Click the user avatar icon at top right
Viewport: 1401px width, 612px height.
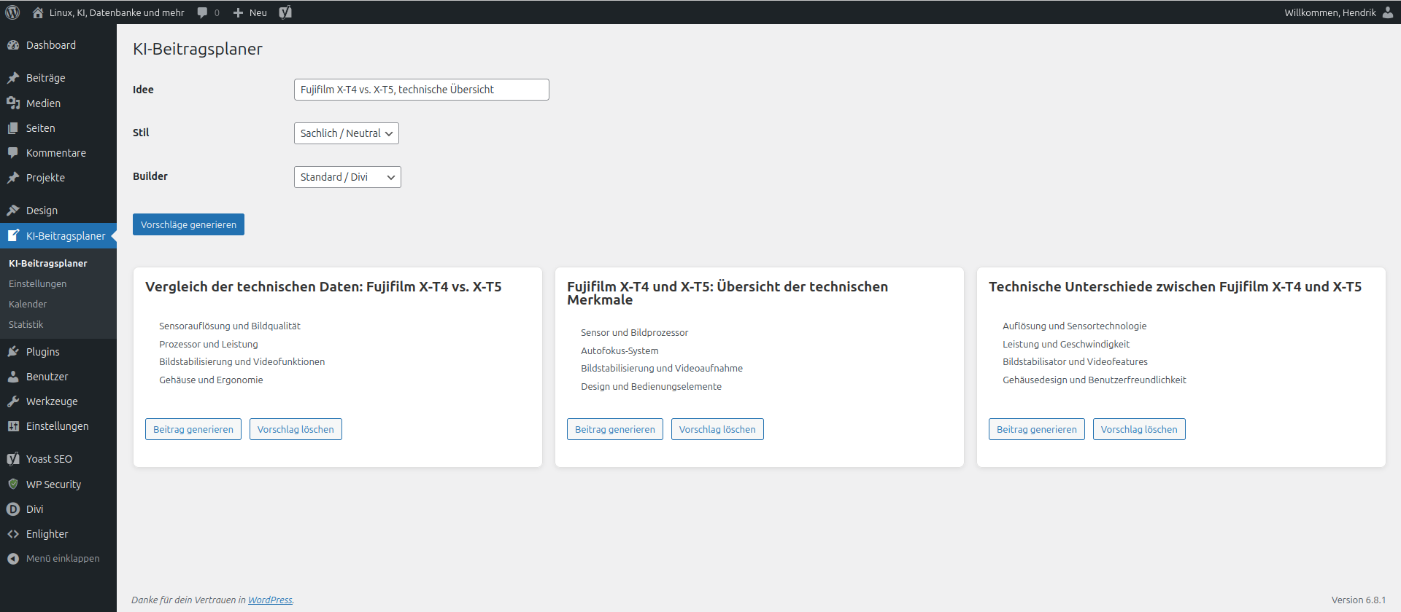click(x=1388, y=12)
